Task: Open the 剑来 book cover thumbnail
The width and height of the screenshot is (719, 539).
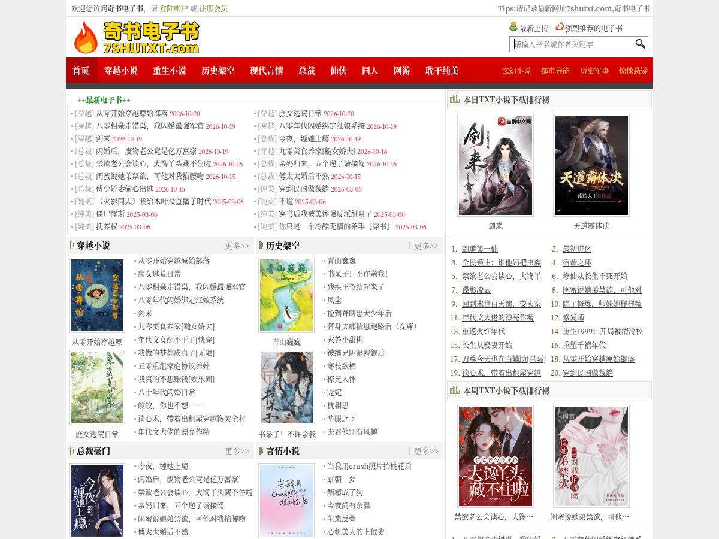Action: pyautogui.click(x=496, y=165)
